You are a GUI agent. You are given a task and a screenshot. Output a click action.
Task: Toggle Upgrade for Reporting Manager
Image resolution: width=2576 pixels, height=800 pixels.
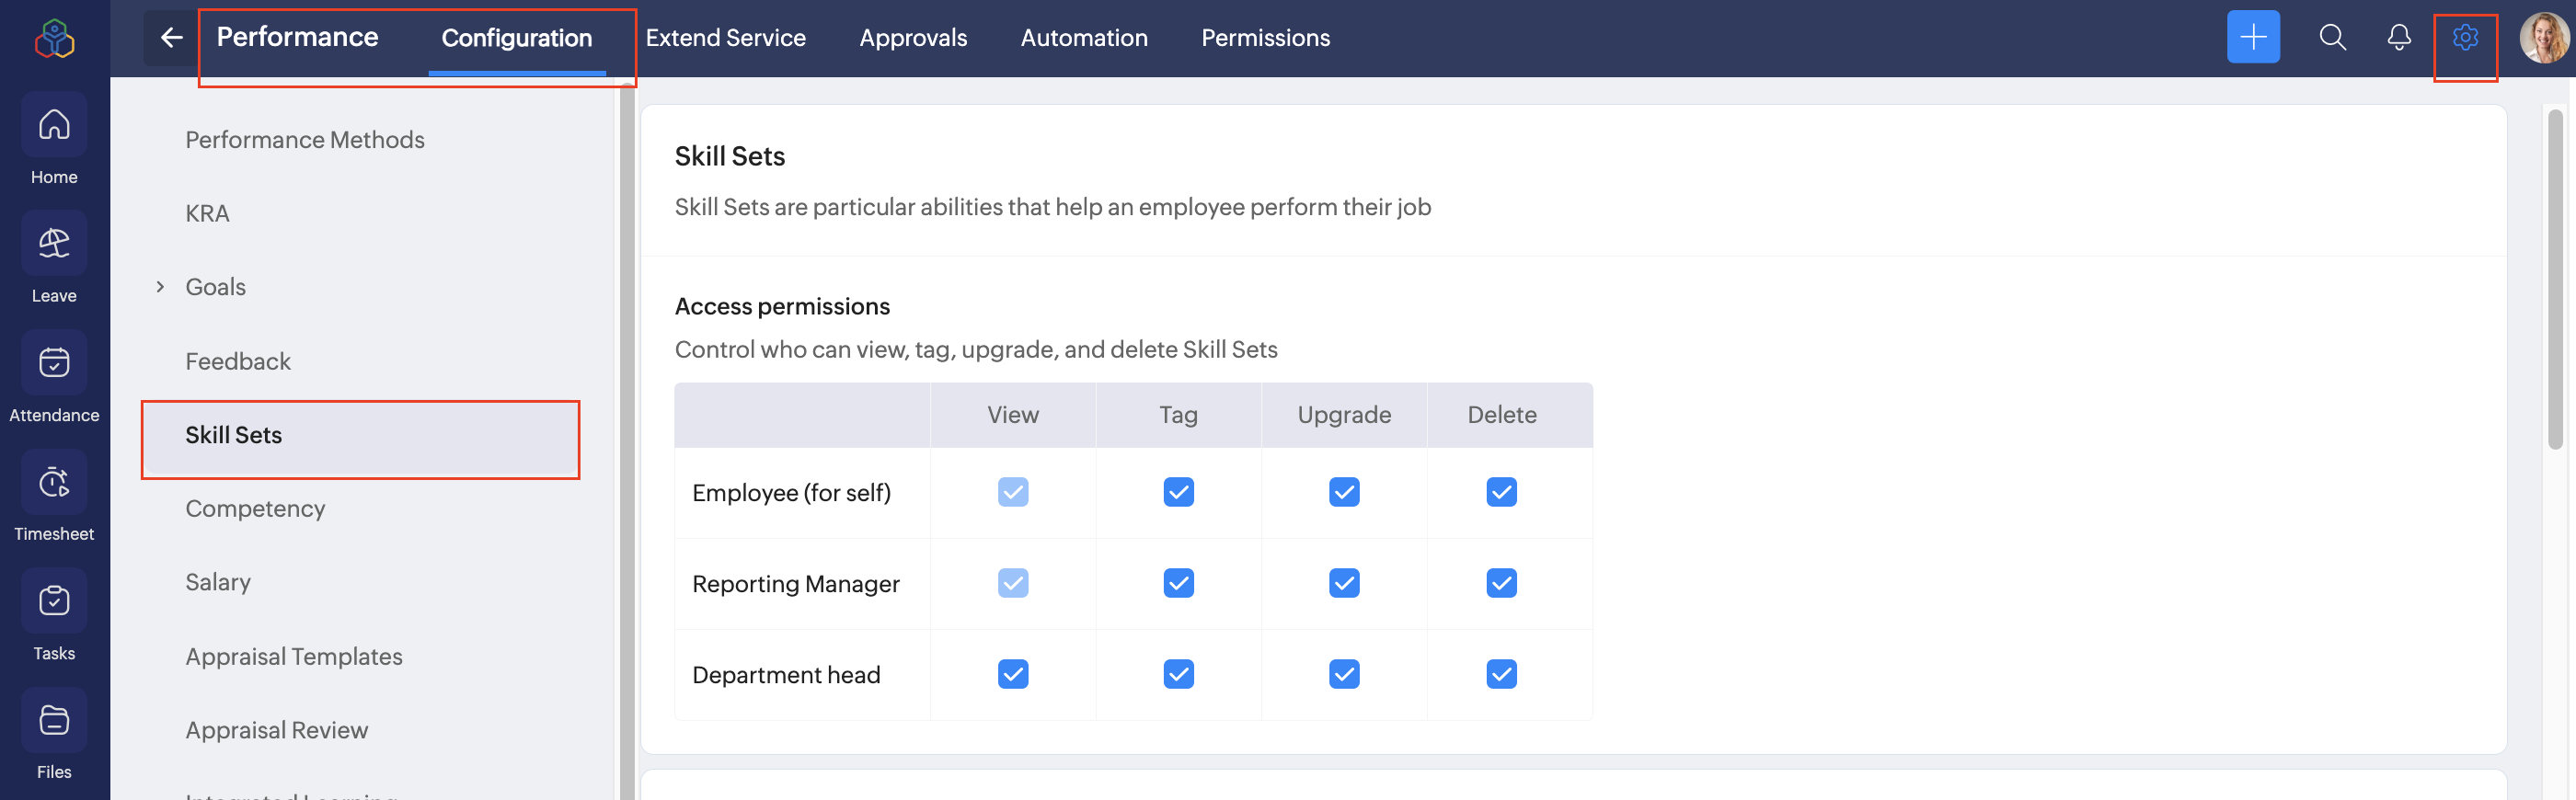point(1343,583)
